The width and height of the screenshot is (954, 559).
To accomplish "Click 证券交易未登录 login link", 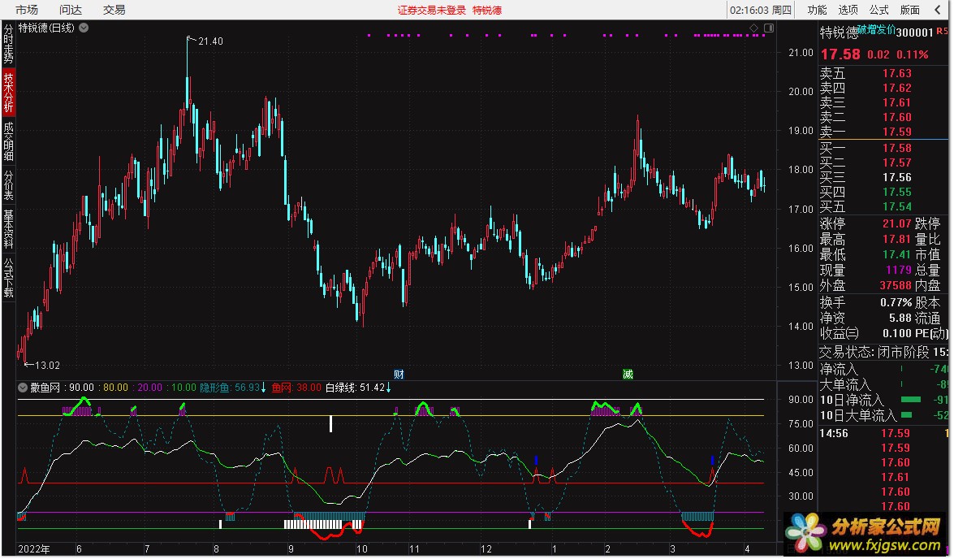I will pos(431,10).
